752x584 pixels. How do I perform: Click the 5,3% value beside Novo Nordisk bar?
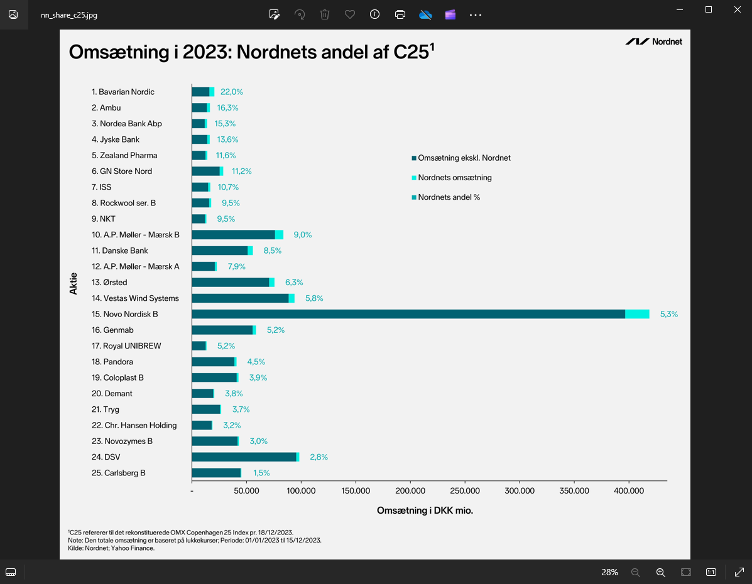pos(669,314)
